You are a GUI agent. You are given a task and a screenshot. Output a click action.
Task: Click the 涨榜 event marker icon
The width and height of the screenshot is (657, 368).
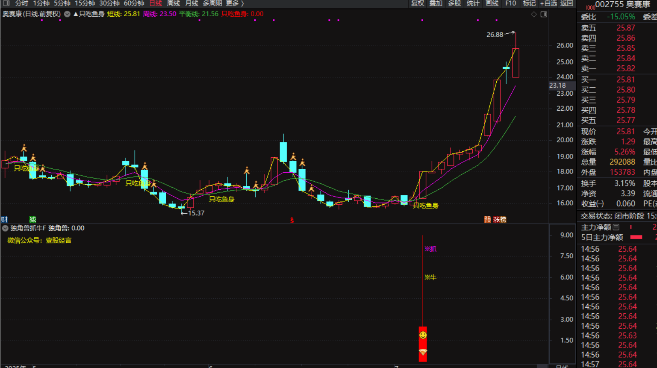[500, 219]
